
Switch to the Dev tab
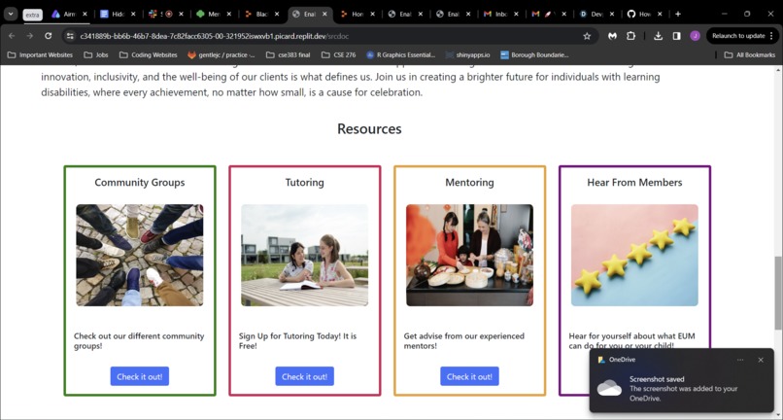coord(596,14)
